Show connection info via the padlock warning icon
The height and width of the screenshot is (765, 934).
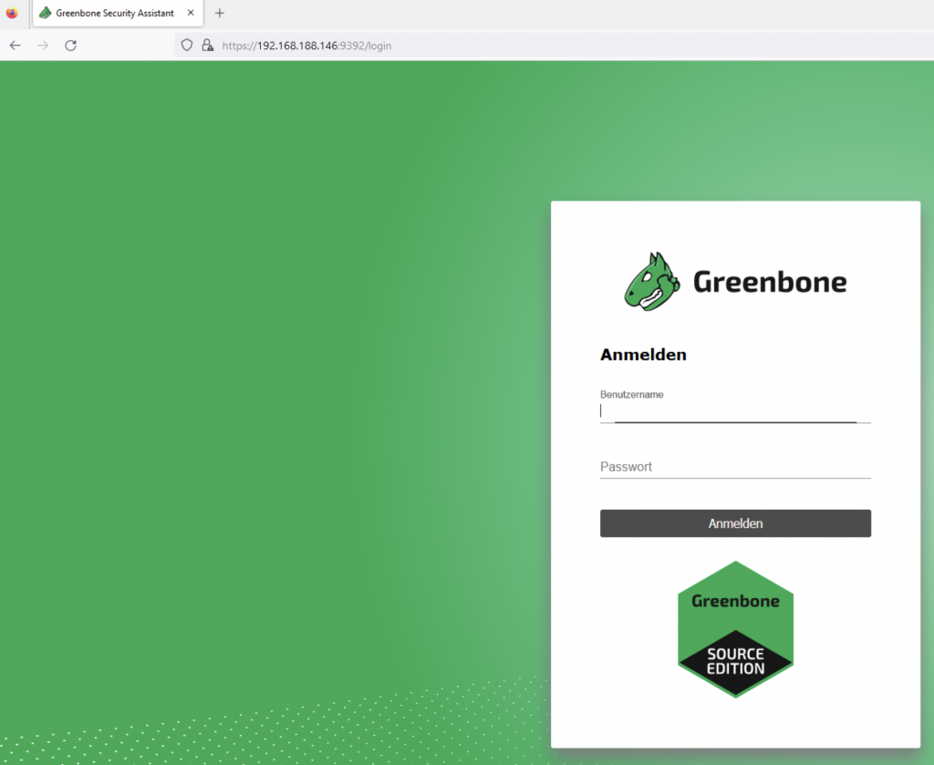(207, 46)
